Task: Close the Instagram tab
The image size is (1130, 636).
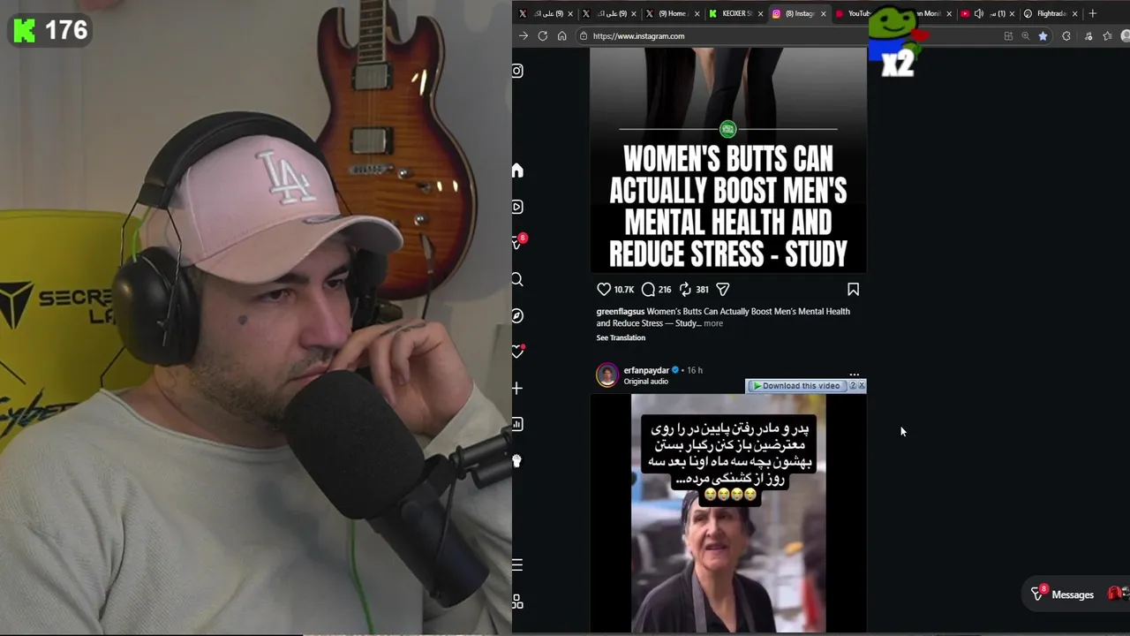Action: (824, 13)
